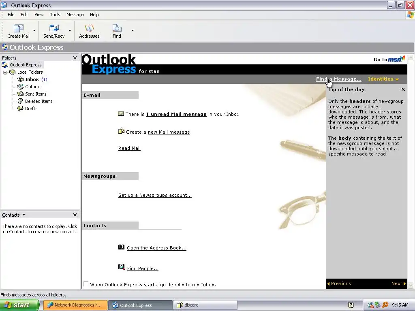Select Outlook Express root in folder tree
The width and height of the screenshot is (415, 311).
pos(26,65)
